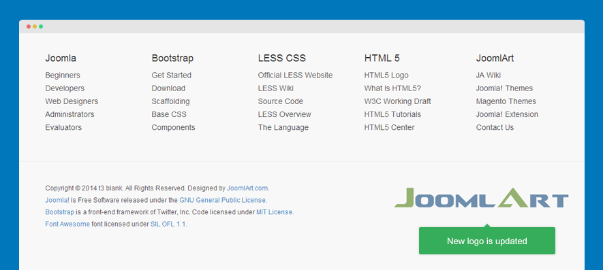The image size is (603, 270).
Task: View the LESS Source Code link
Action: pos(280,101)
